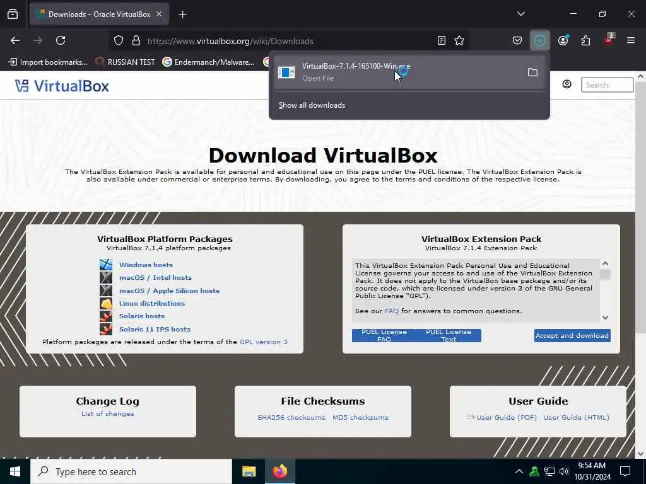Open a new browser tab with plus
Viewport: 646px width, 484px height.
(182, 14)
